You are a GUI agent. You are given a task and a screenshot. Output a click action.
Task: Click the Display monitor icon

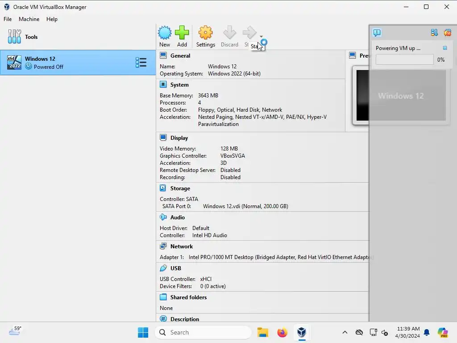(x=163, y=138)
